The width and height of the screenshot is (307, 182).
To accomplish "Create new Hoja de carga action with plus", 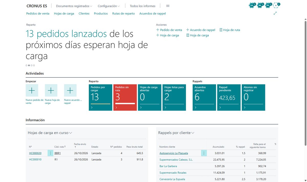I will [168, 35].
